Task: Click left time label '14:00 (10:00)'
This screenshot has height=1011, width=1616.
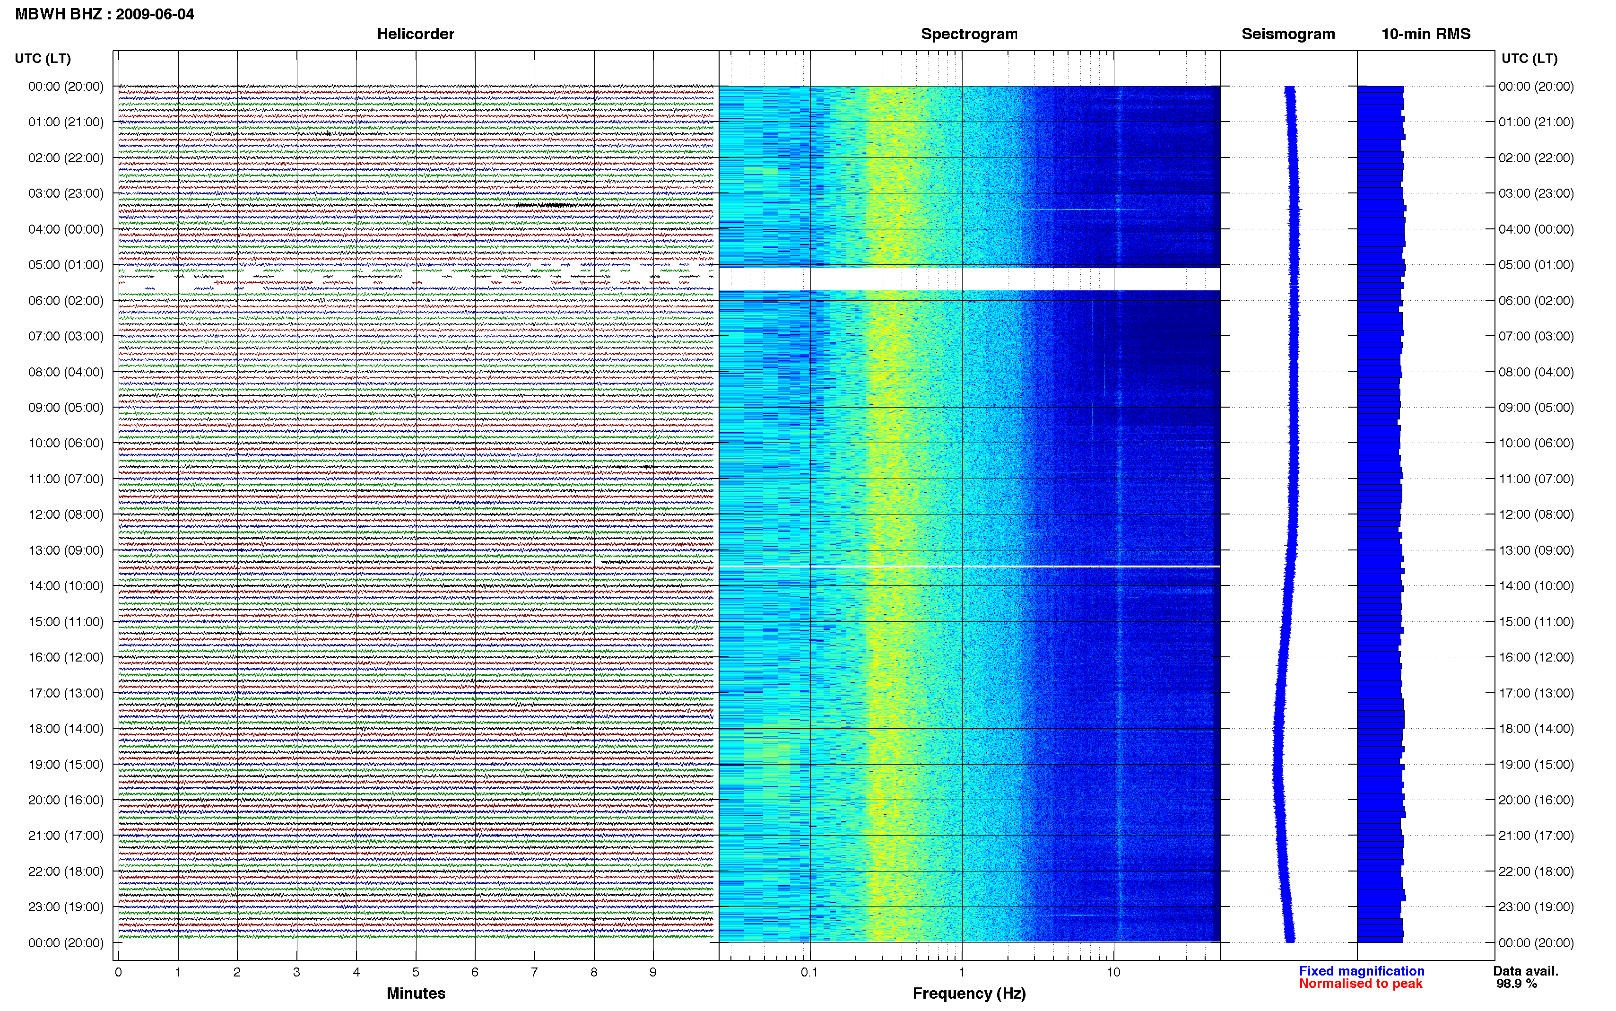Action: (66, 586)
